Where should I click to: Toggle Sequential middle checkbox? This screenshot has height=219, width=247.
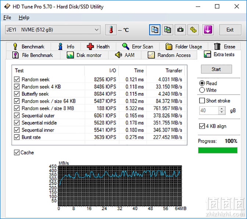pos(17,123)
